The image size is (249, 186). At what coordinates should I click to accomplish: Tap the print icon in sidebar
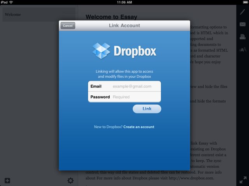click(x=242, y=37)
